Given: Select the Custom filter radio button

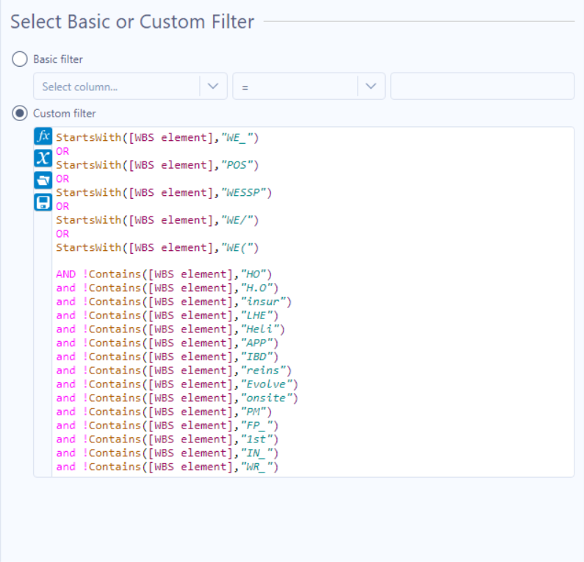Looking at the screenshot, I should coord(20,114).
